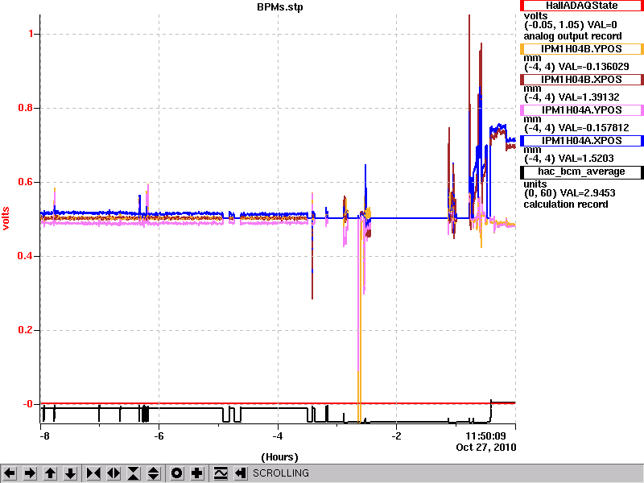
Task: Click the VAL=2.9453 readout
Action: (x=587, y=193)
